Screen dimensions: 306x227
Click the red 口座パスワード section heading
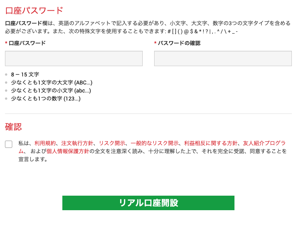[34, 10]
